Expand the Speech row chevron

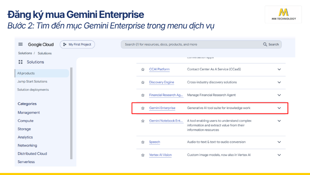[279, 142]
